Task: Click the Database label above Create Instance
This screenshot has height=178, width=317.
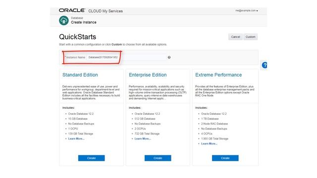Action: [x=77, y=18]
